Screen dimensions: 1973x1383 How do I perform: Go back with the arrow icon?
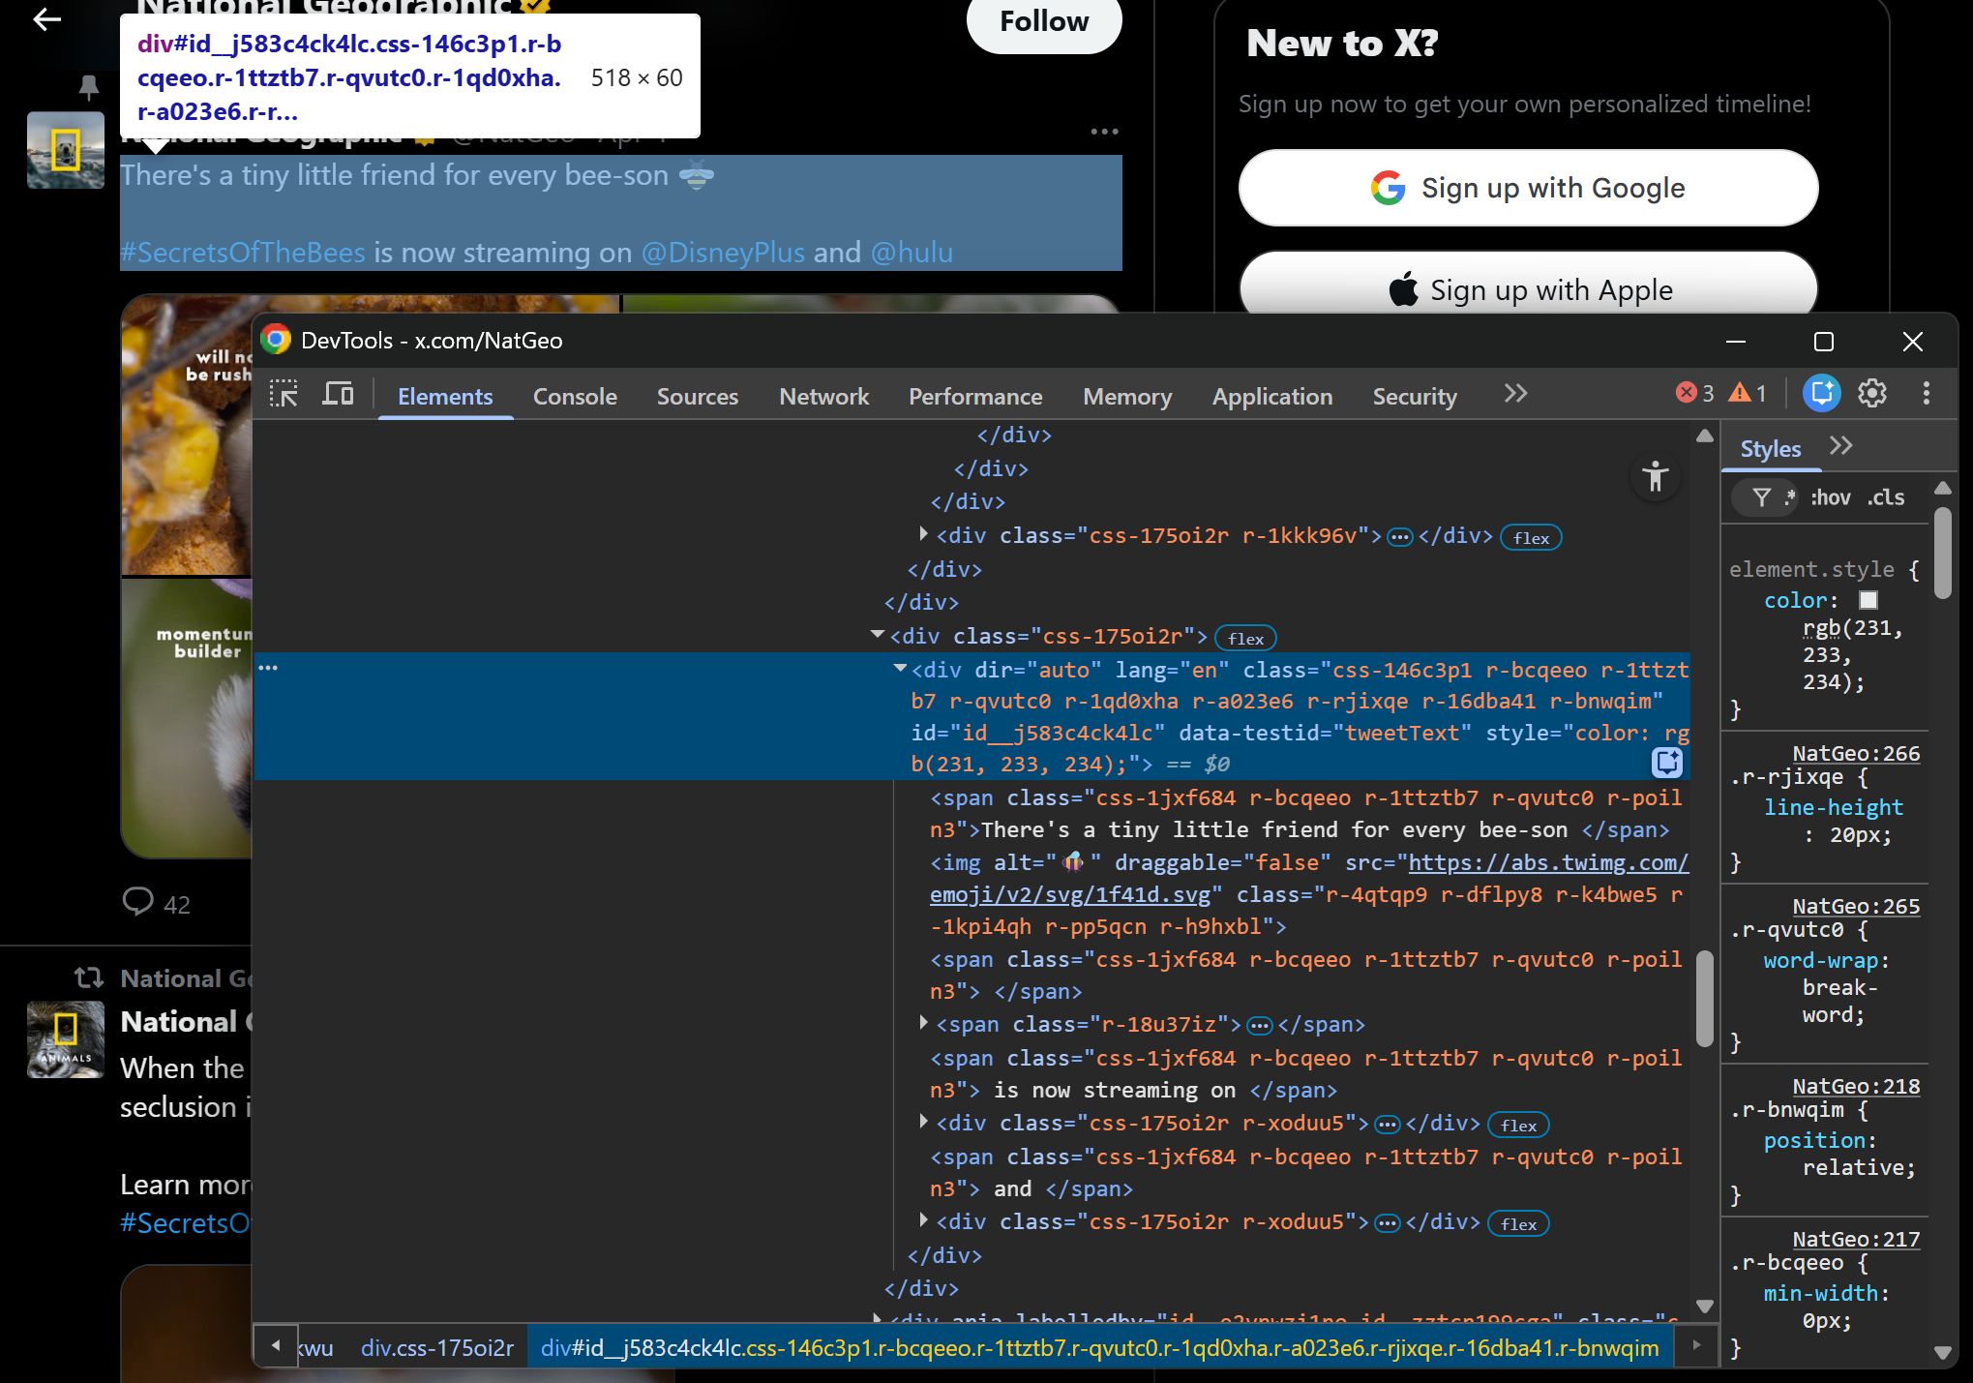click(x=46, y=19)
